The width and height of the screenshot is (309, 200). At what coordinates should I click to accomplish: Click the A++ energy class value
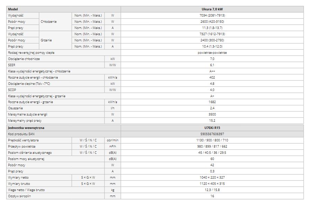pos(212,71)
